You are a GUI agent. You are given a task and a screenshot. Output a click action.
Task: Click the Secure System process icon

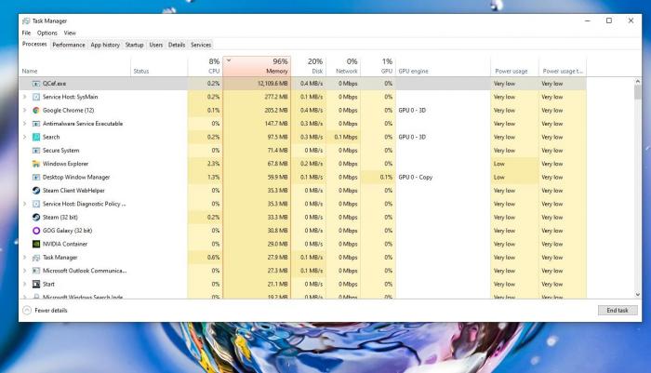coord(36,151)
